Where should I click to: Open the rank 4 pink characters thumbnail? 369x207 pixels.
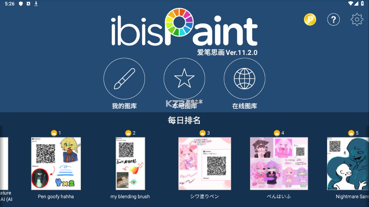tap(279, 163)
